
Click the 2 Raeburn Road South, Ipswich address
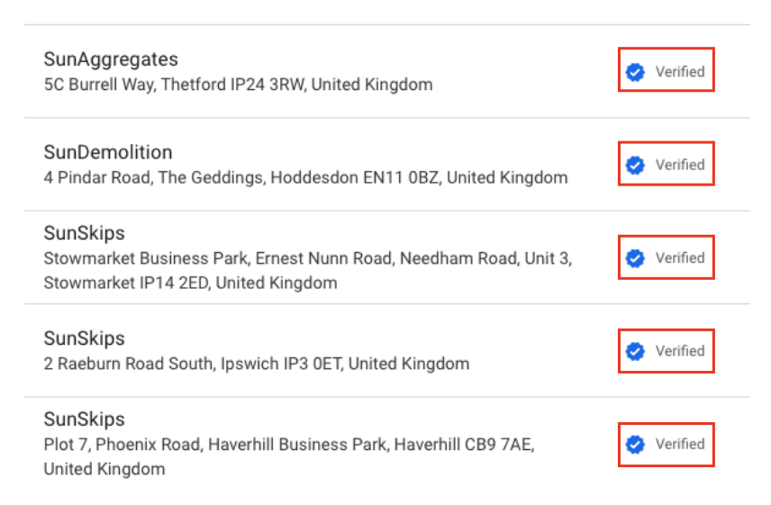click(256, 365)
